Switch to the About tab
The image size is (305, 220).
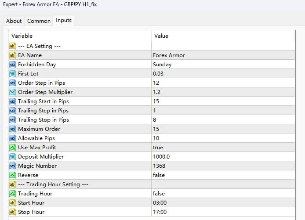(14, 21)
